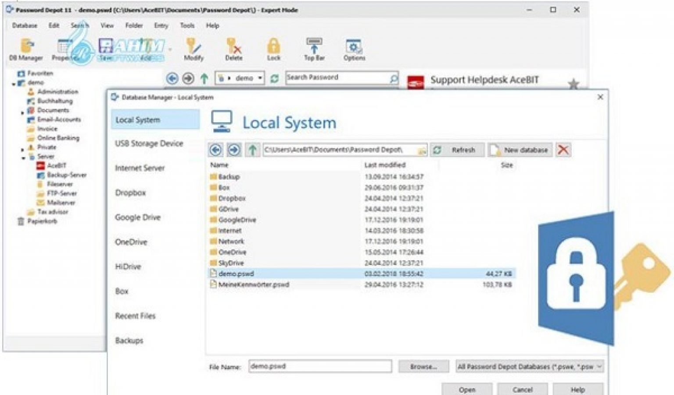Click the back arrow in Database Manager
The width and height of the screenshot is (674, 395).
click(215, 150)
